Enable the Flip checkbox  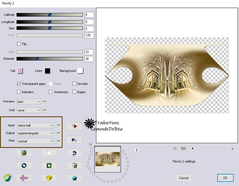[x=19, y=44]
